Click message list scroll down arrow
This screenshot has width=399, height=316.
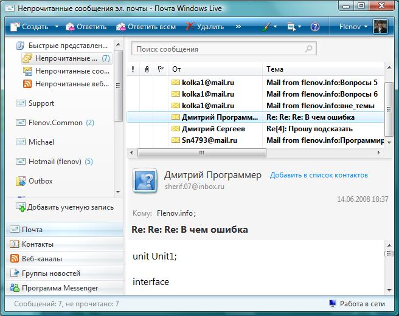pos(389,143)
